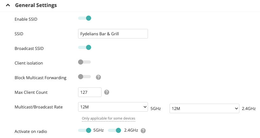Viewport: 260px width, 138px height.
Task: Open help icon for Block Multicast Forwarding
Action: (x=98, y=77)
